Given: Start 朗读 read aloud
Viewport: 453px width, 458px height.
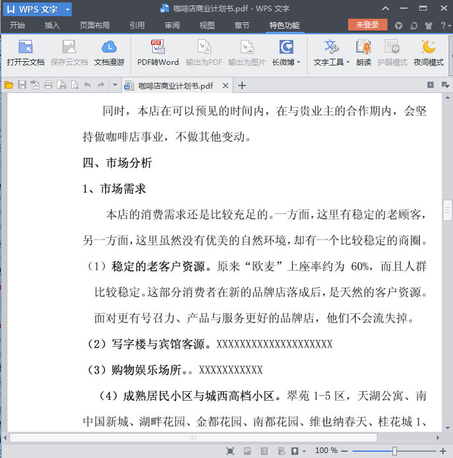Looking at the screenshot, I should click(364, 53).
